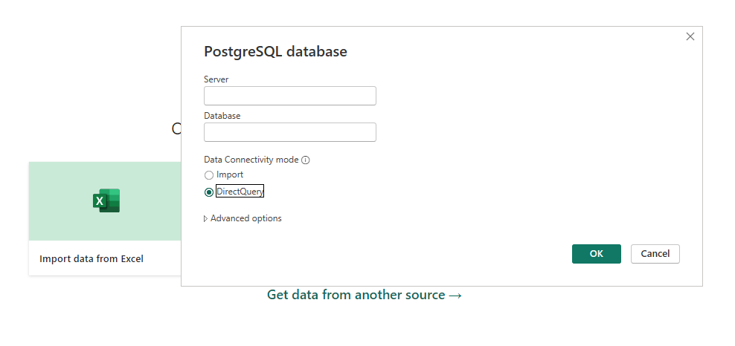
Task: Follow Get data from another source link
Action: 365,295
